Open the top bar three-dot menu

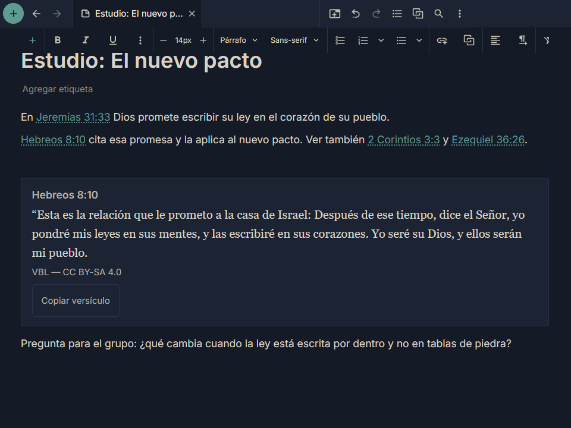click(460, 14)
